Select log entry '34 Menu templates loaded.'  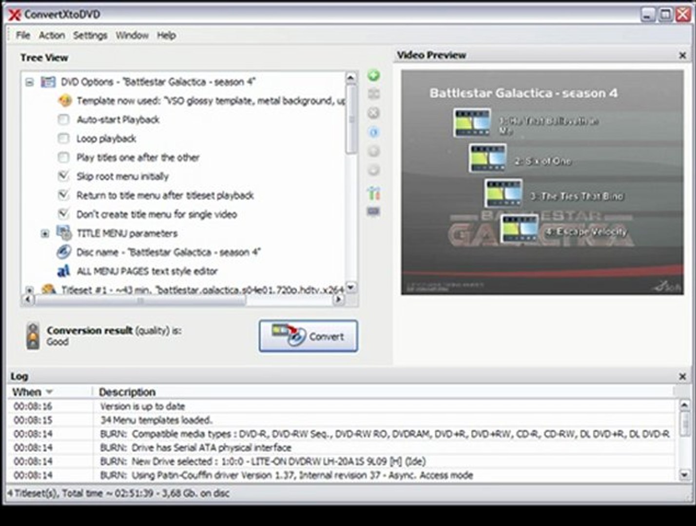click(156, 420)
